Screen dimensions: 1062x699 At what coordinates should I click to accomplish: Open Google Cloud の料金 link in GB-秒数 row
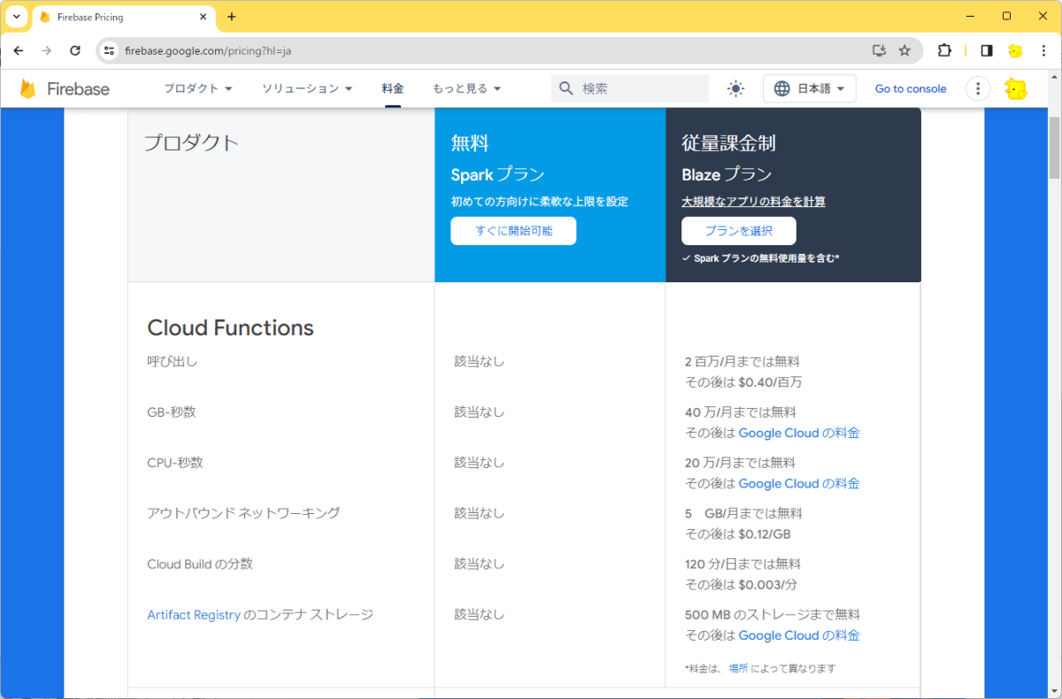click(x=799, y=434)
